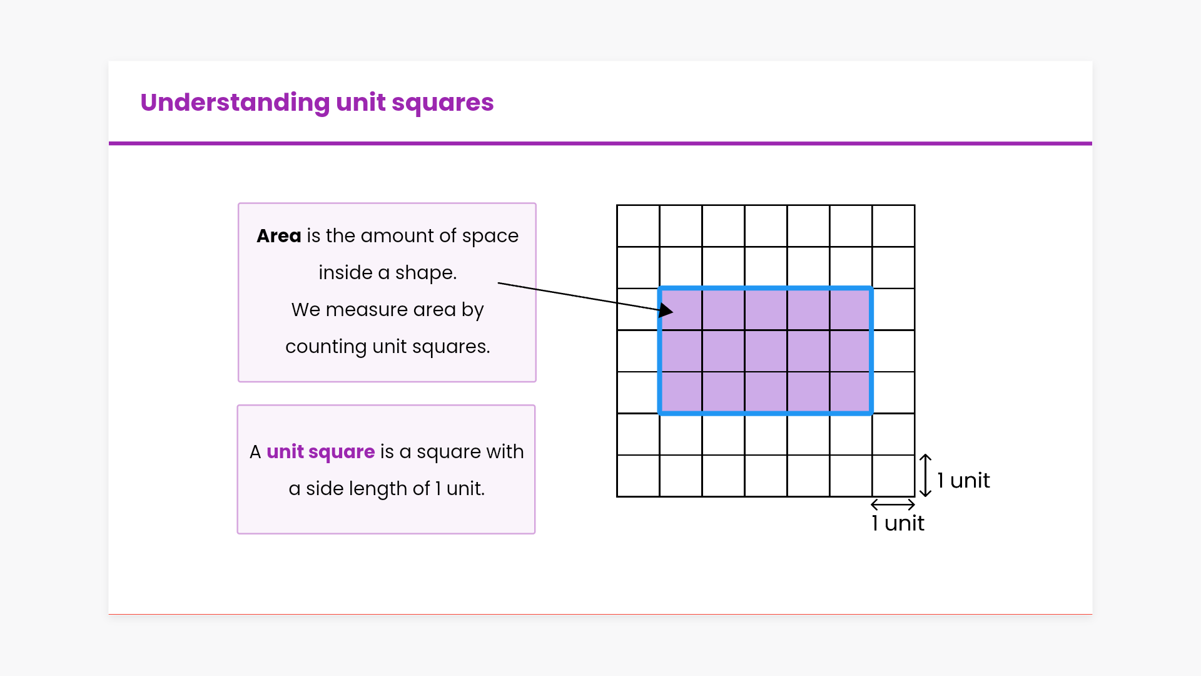The width and height of the screenshot is (1201, 676).
Task: Click the center square of the purple shaded rectangle
Action: 766,351
